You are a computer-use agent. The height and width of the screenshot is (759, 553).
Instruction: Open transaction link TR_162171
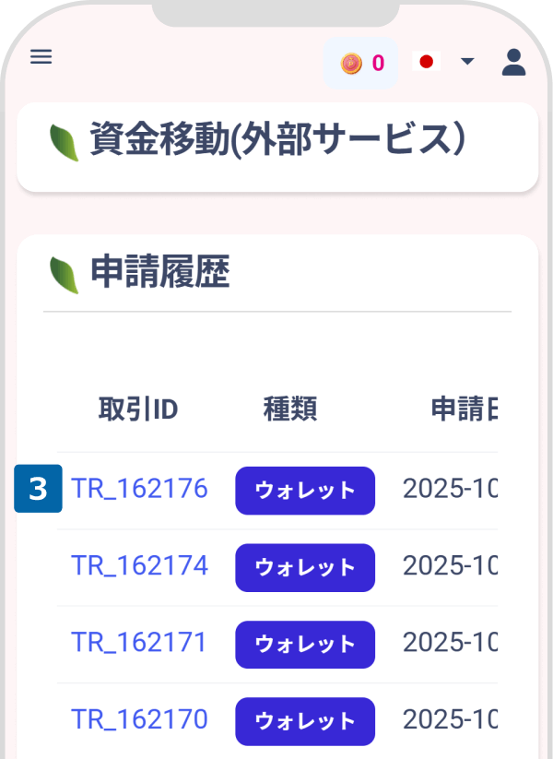[139, 642]
